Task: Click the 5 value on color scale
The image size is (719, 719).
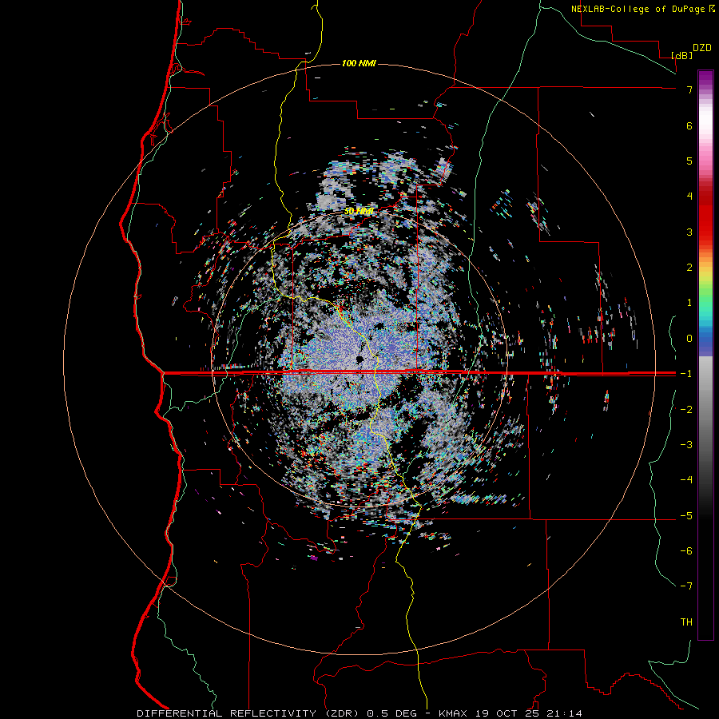Action: tap(689, 161)
